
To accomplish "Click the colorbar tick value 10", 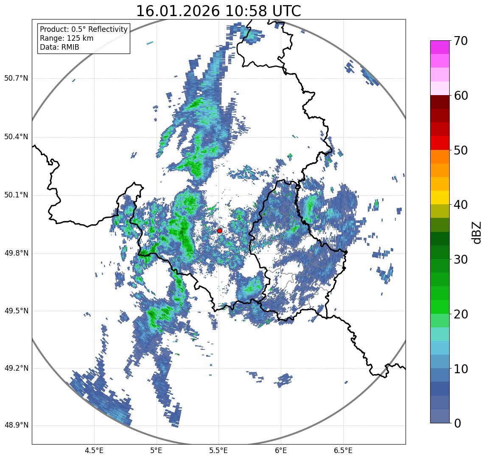I will (461, 369).
